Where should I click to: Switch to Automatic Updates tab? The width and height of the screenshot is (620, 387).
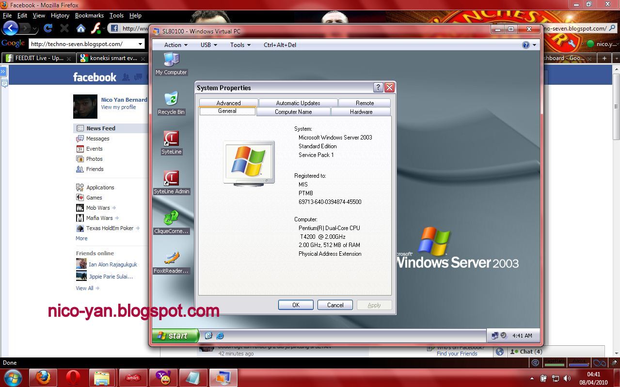pos(298,103)
